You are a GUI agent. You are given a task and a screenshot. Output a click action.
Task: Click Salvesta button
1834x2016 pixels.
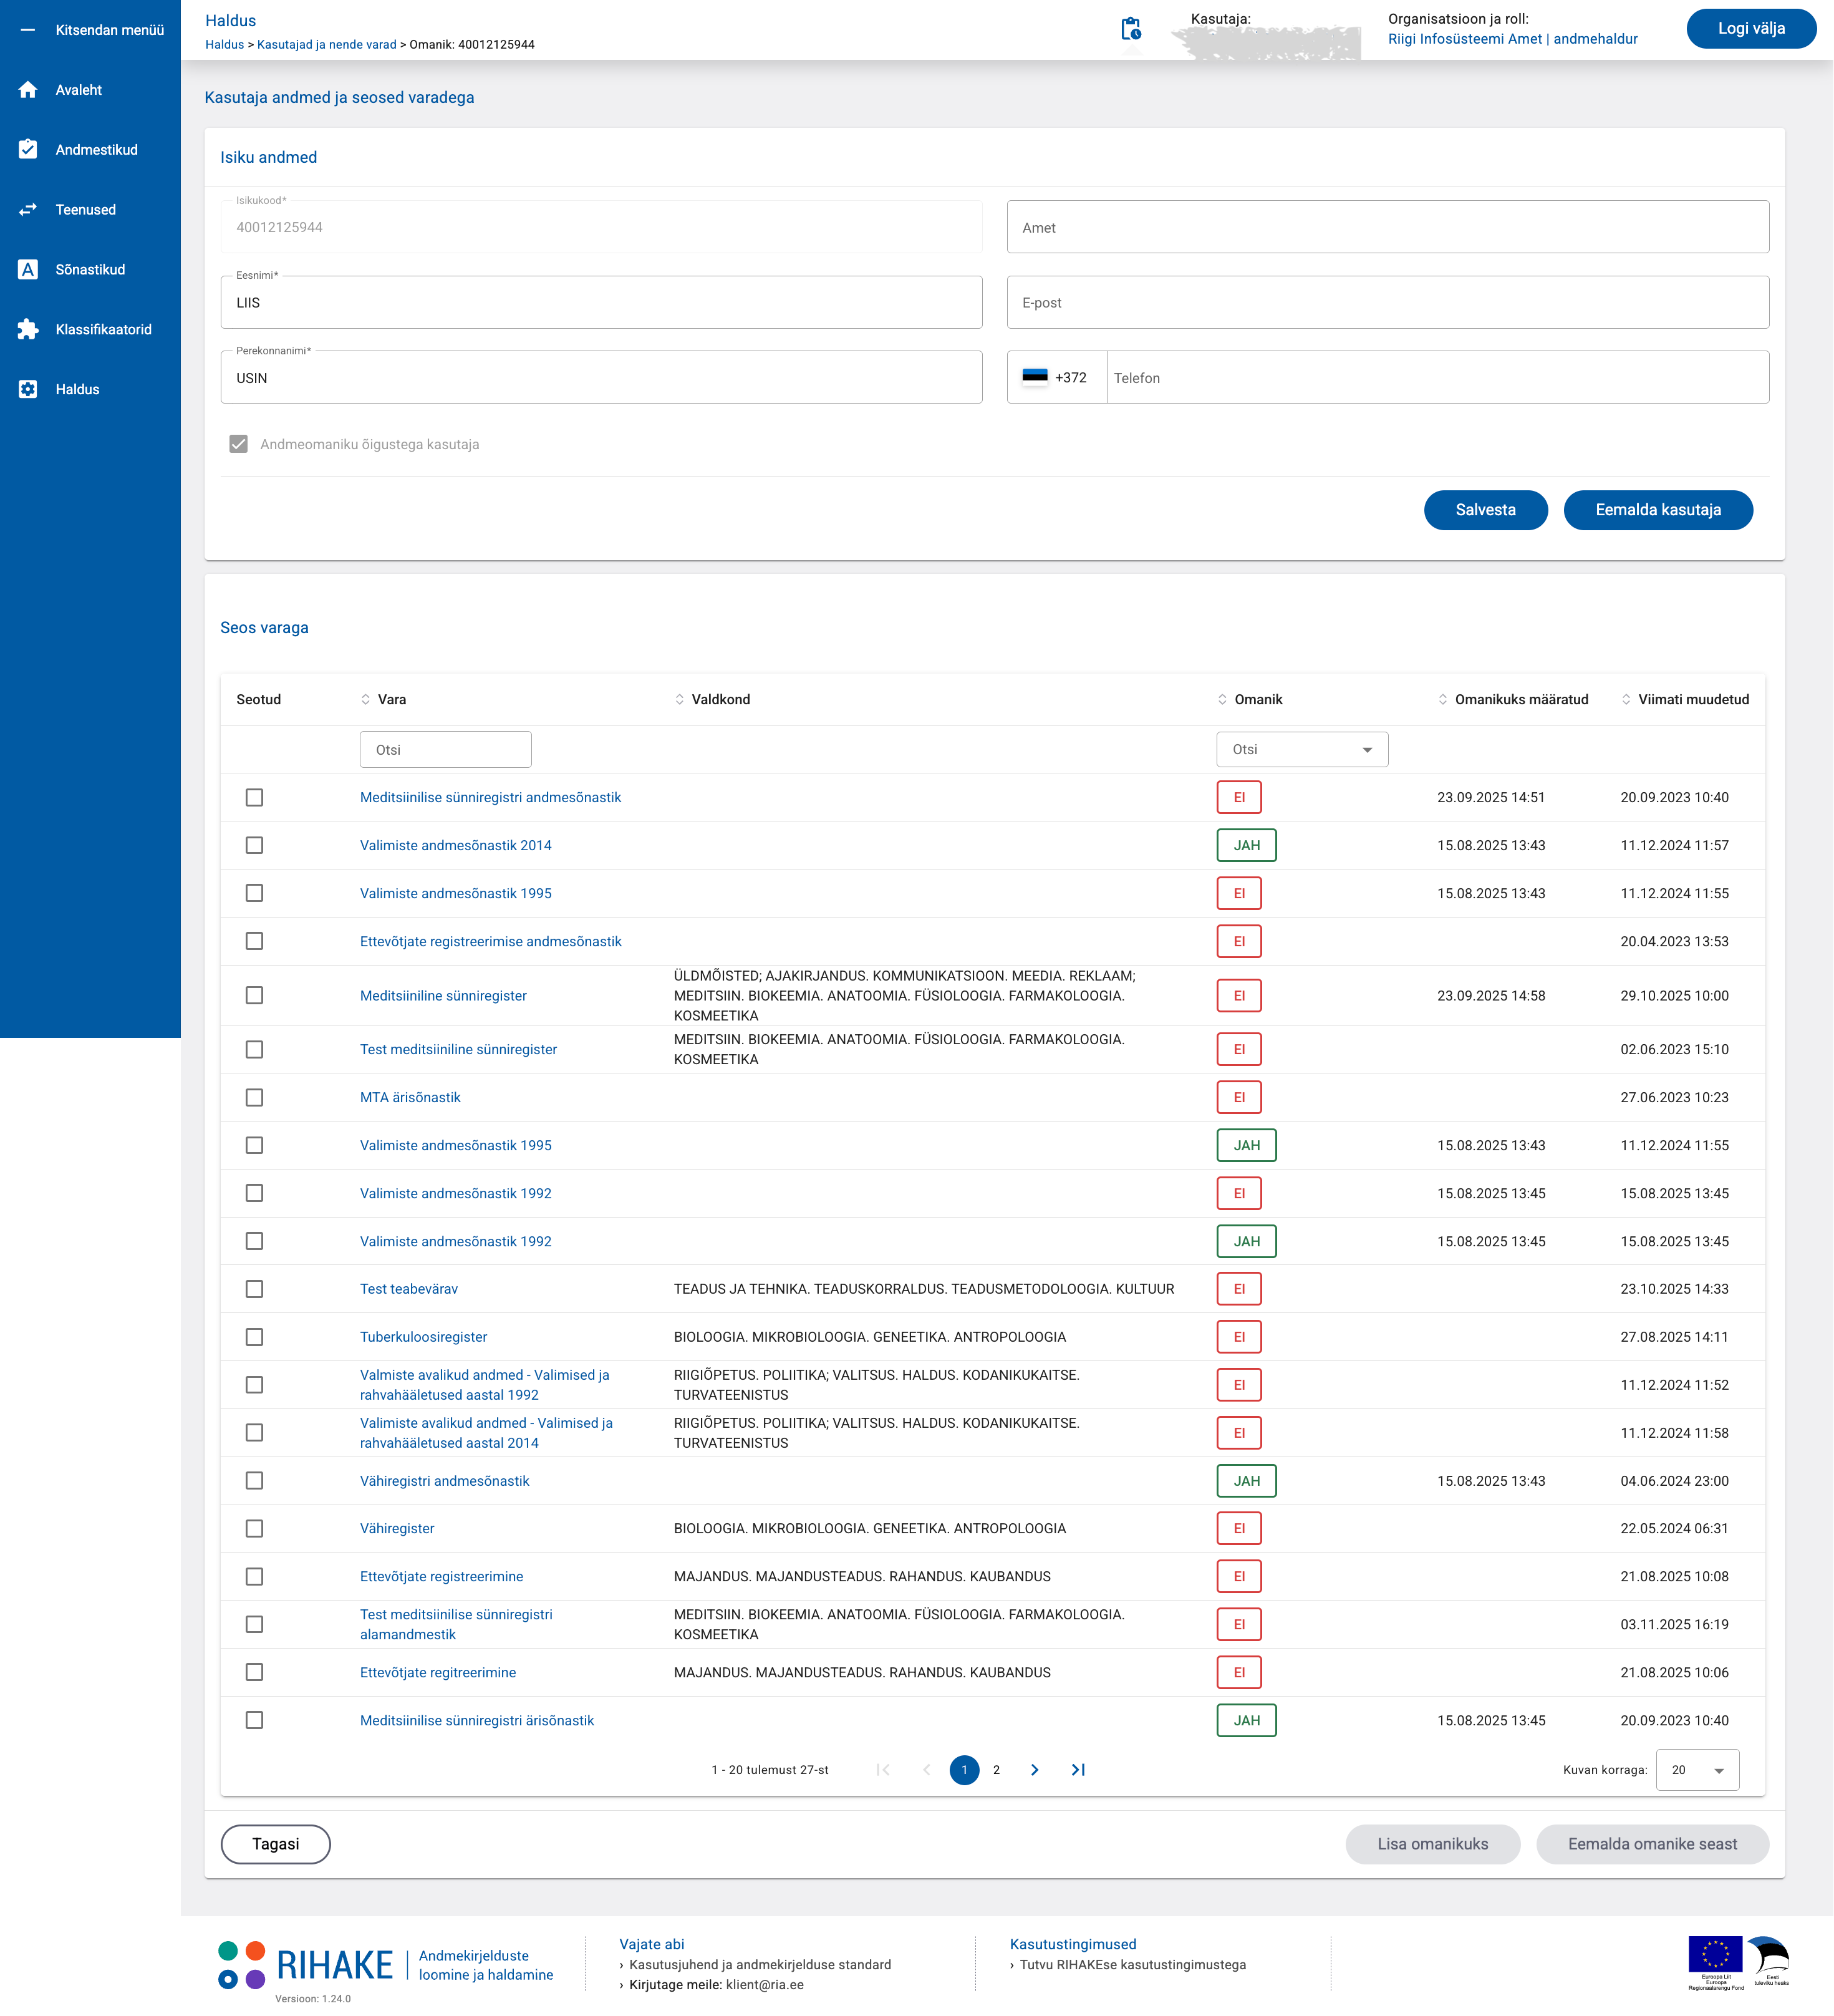point(1485,510)
